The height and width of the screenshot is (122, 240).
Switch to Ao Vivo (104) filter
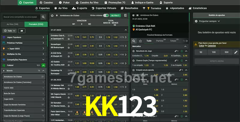click(x=13, y=24)
